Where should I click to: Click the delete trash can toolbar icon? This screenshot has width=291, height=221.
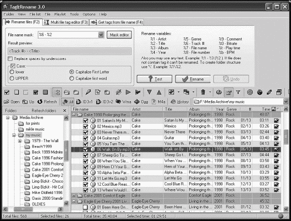coord(203,92)
